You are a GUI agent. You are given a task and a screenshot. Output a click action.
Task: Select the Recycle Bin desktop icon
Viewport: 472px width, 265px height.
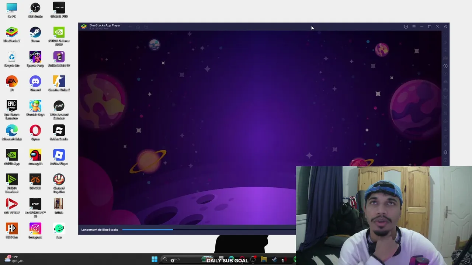click(x=12, y=59)
